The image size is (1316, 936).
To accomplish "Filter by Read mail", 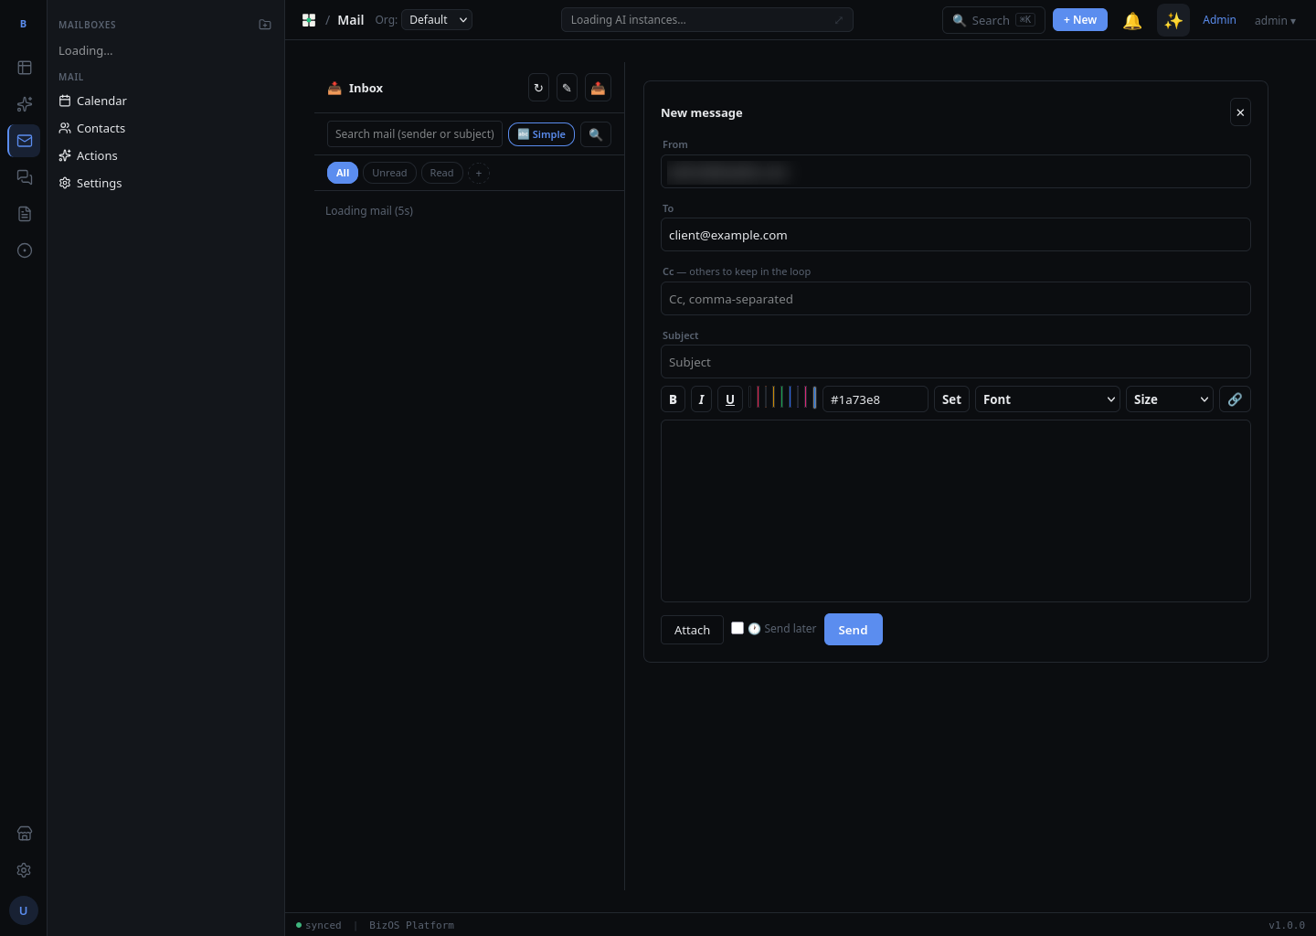I will click(x=441, y=173).
